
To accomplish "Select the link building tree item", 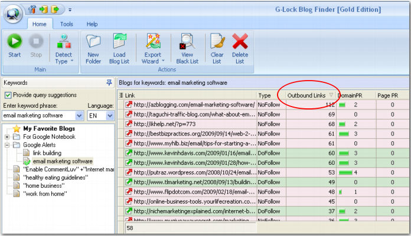I will point(47,153).
